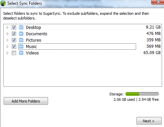Screen dimensions: 164x127
Task: Click the 2.06 GB used text
Action: tap(124, 99)
